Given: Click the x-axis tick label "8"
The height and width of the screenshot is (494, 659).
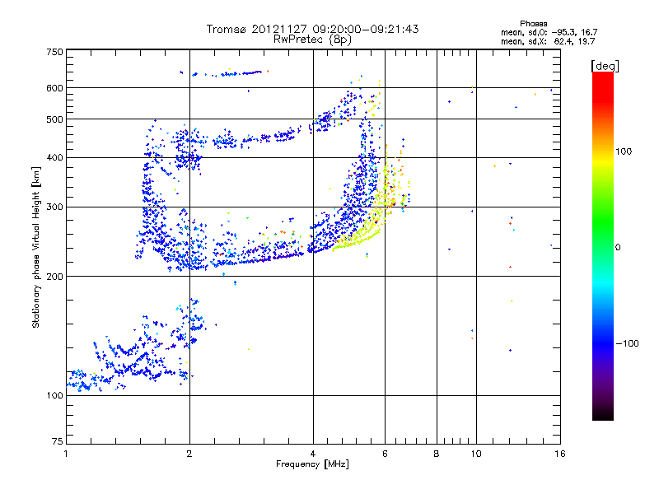Looking at the screenshot, I should (x=437, y=454).
